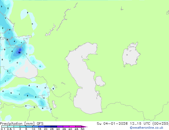Click the dark blue heaviest precipitation core
The height and width of the screenshot is (130, 169).
point(20,50)
